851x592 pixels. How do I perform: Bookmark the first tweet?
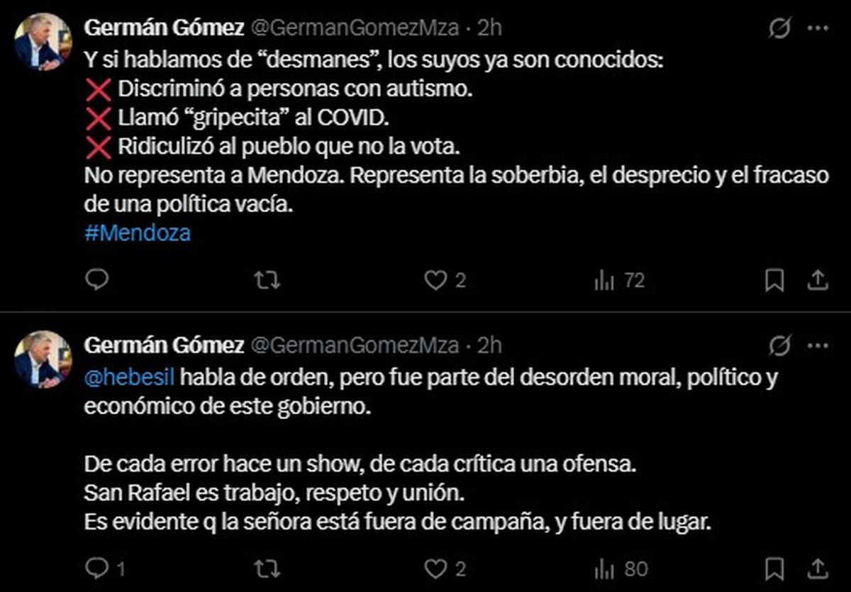pos(774,279)
